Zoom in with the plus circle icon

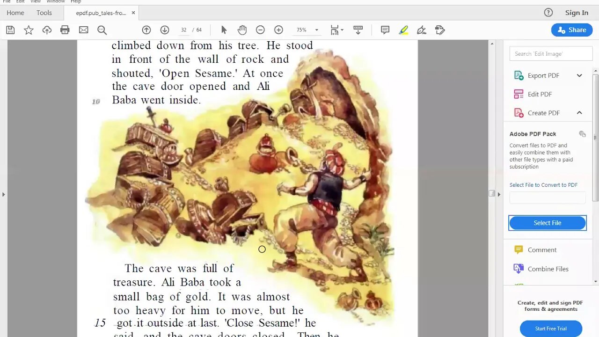point(278,30)
